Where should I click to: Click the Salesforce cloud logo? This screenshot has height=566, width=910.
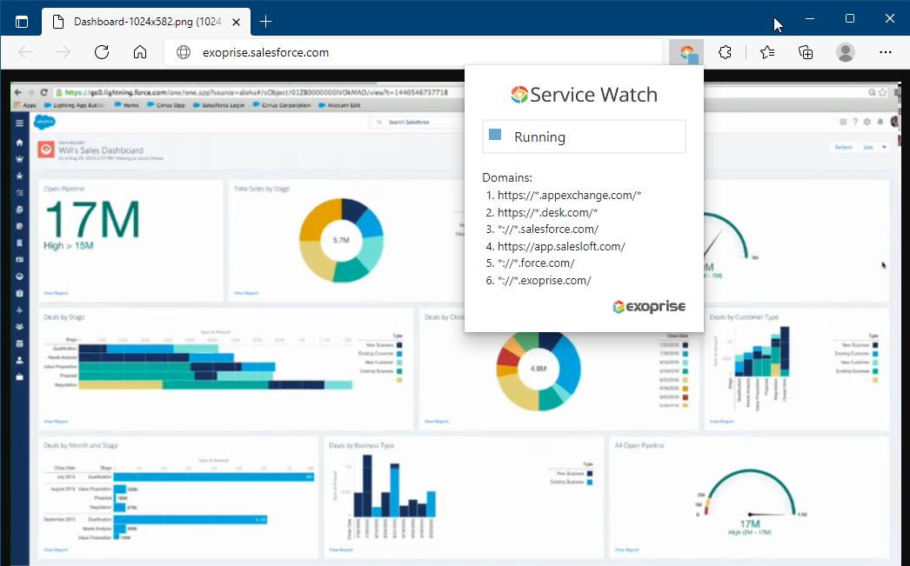click(44, 122)
